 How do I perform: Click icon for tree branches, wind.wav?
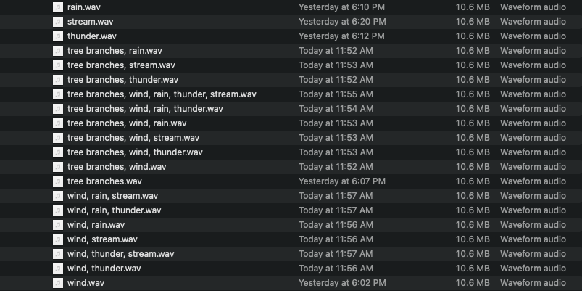pyautogui.click(x=58, y=167)
